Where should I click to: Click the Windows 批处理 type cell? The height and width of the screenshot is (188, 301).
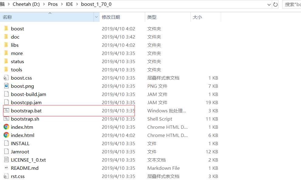coord(166,111)
